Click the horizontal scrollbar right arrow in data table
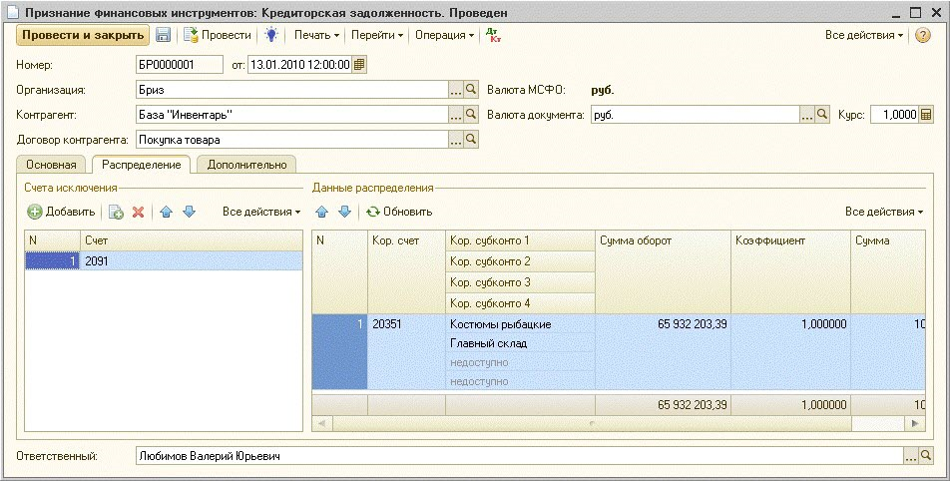Image resolution: width=950 pixels, height=481 pixels. pos(917,424)
